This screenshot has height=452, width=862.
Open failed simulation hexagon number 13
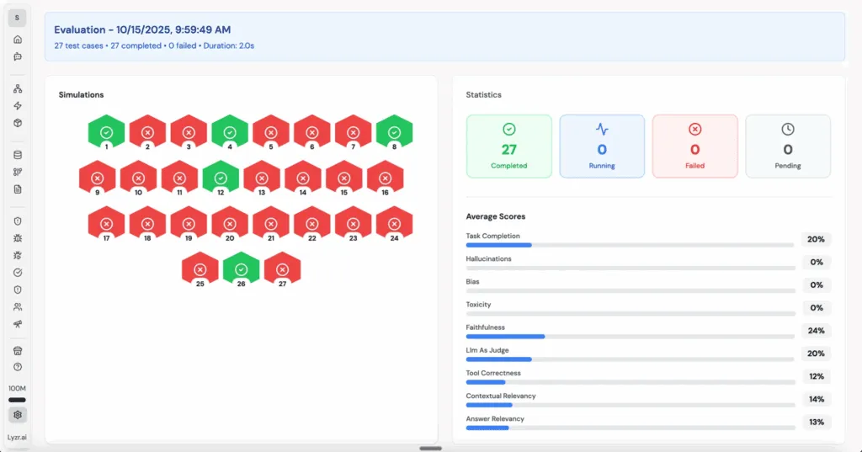point(262,178)
